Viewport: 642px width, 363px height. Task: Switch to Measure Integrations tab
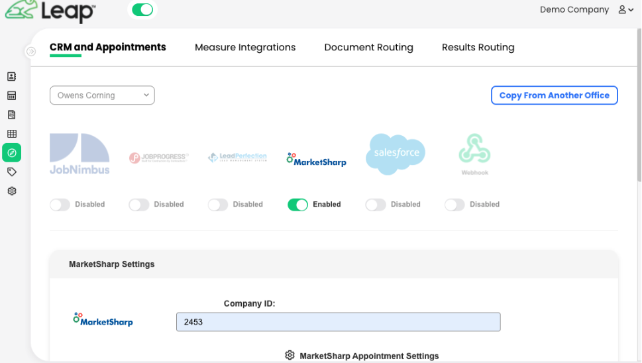[x=245, y=48]
